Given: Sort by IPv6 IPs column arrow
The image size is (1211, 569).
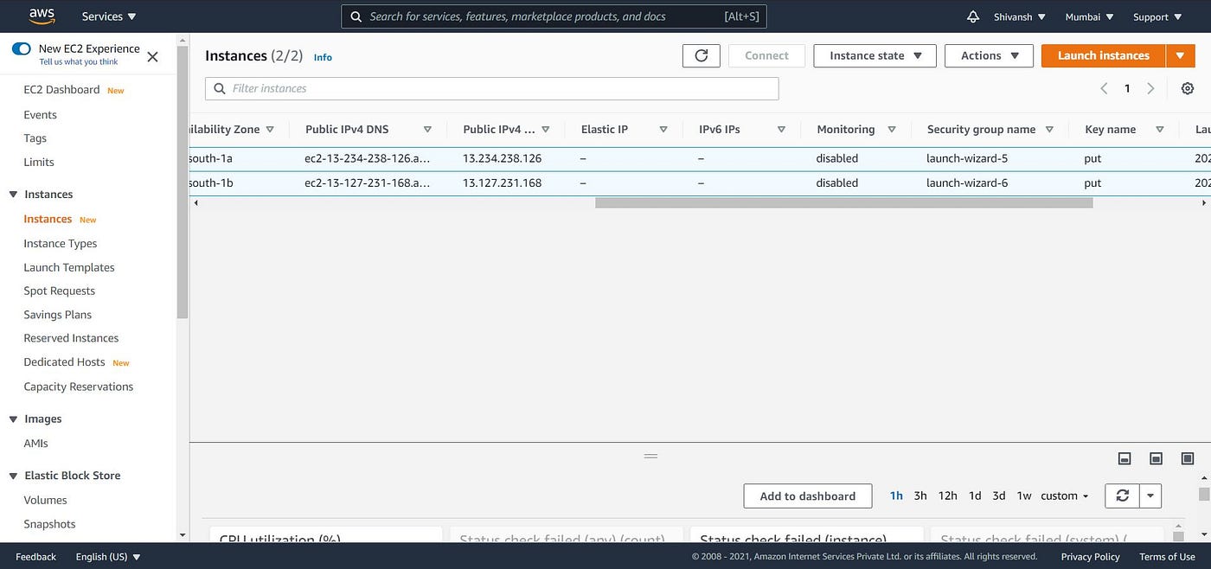Looking at the screenshot, I should tap(781, 129).
